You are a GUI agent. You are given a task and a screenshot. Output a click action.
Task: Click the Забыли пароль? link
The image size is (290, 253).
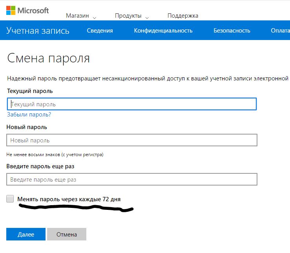(29, 115)
